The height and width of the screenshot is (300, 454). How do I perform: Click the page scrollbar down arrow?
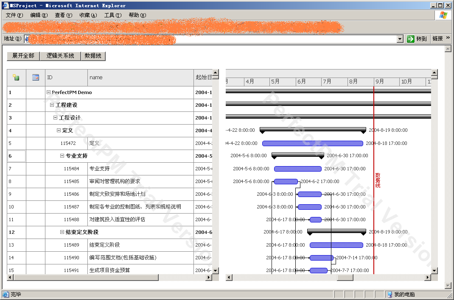point(448,286)
